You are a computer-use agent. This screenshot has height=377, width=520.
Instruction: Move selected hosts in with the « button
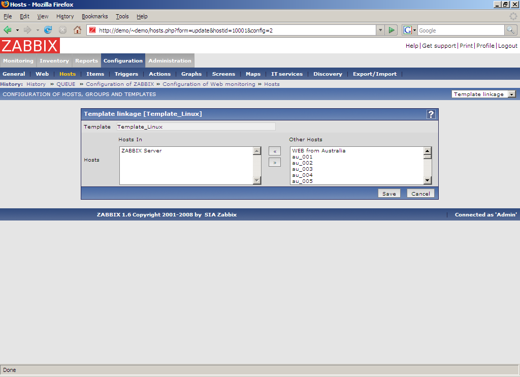click(x=275, y=151)
